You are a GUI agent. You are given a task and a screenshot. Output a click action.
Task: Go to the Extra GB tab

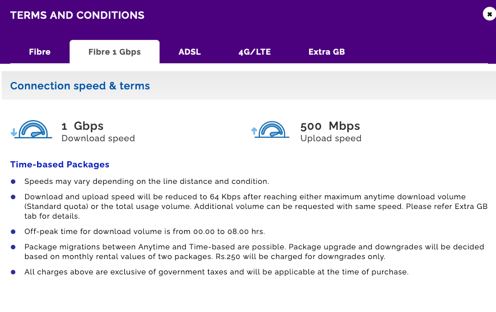click(x=327, y=52)
